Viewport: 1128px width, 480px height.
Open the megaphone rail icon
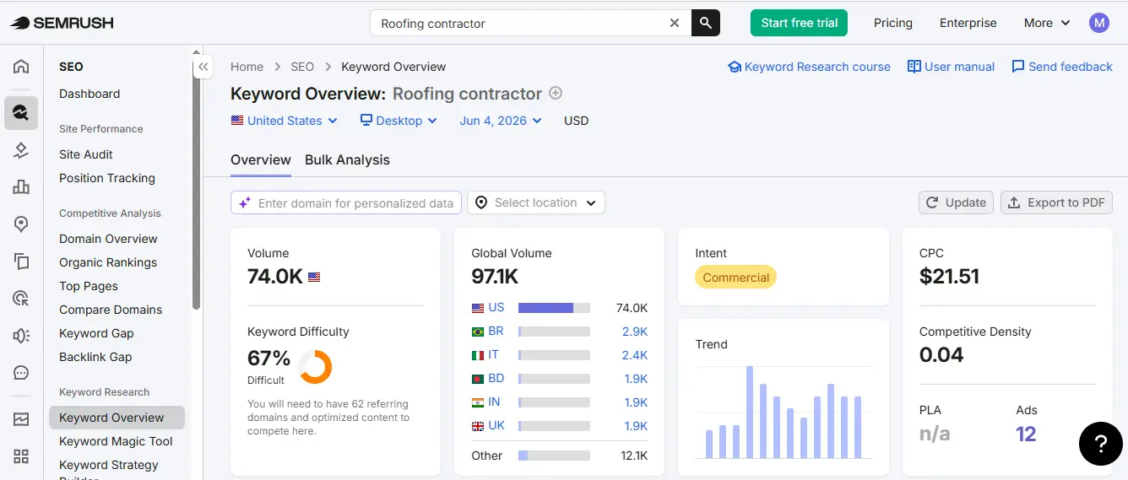21,336
